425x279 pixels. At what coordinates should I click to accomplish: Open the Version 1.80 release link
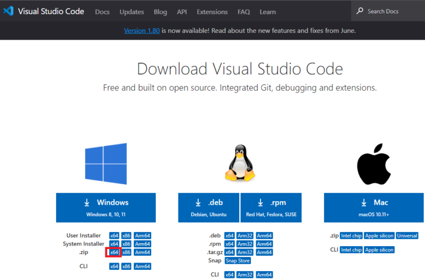tap(142, 31)
